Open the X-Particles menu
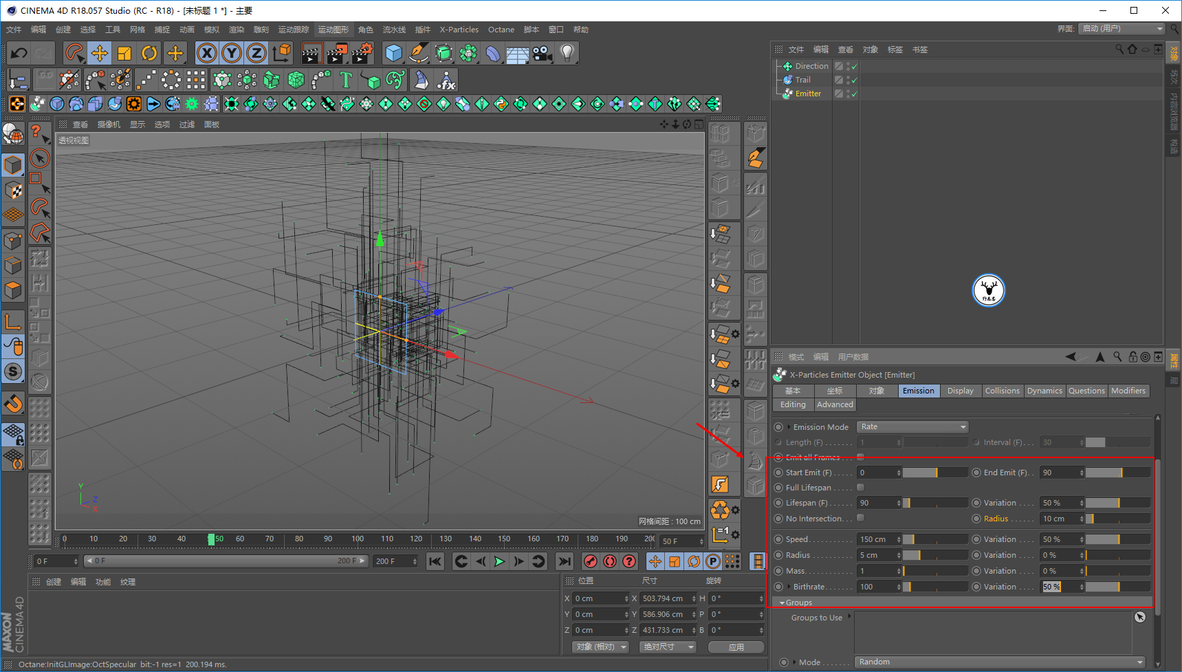The height and width of the screenshot is (672, 1182). pyautogui.click(x=459, y=30)
